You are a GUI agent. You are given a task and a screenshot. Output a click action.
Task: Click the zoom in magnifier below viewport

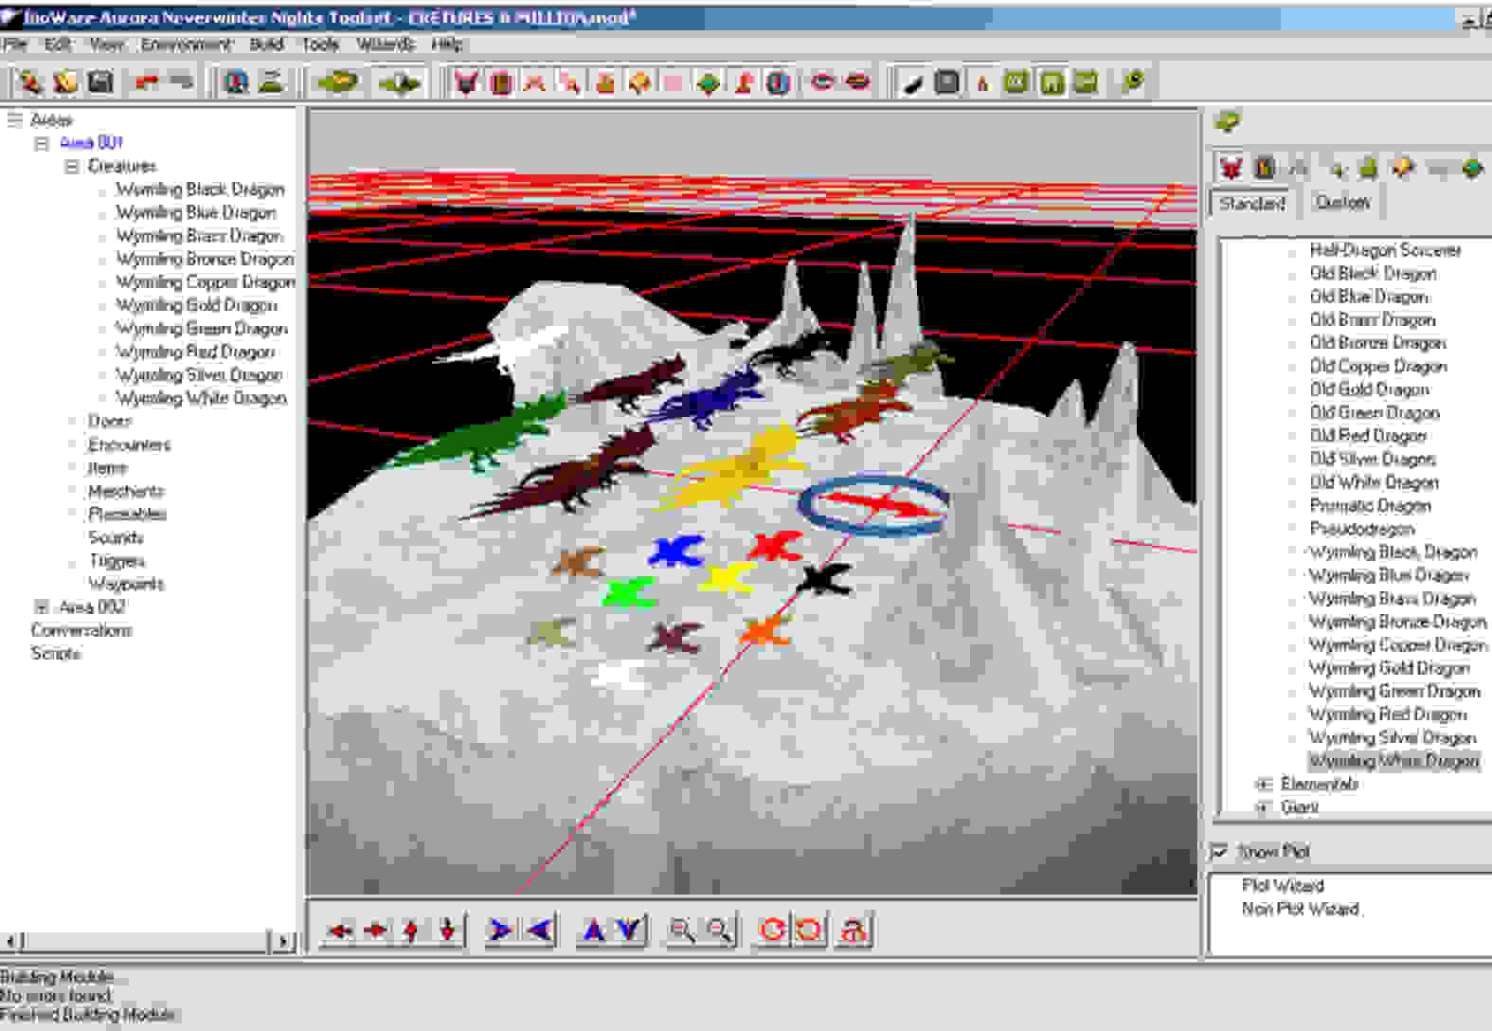681,931
